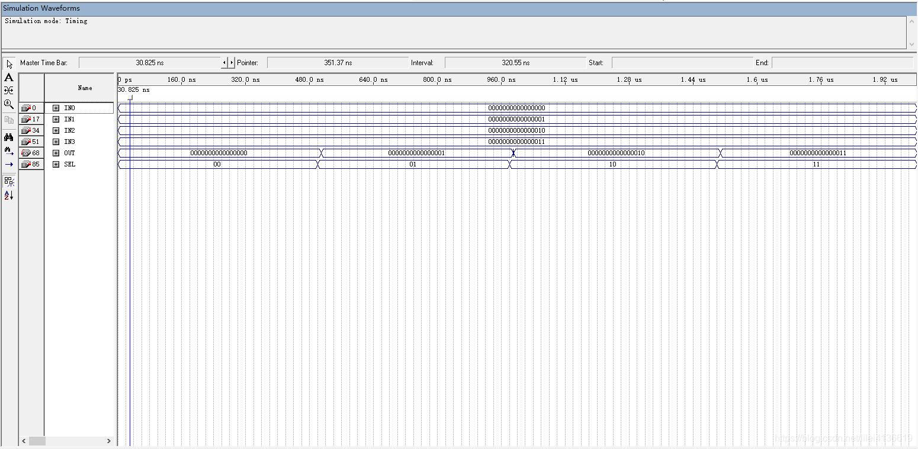The width and height of the screenshot is (918, 449).
Task: Click the Start time field
Action: [x=682, y=63]
